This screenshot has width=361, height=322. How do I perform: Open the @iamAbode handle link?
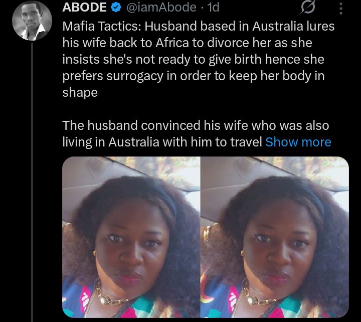click(x=161, y=7)
